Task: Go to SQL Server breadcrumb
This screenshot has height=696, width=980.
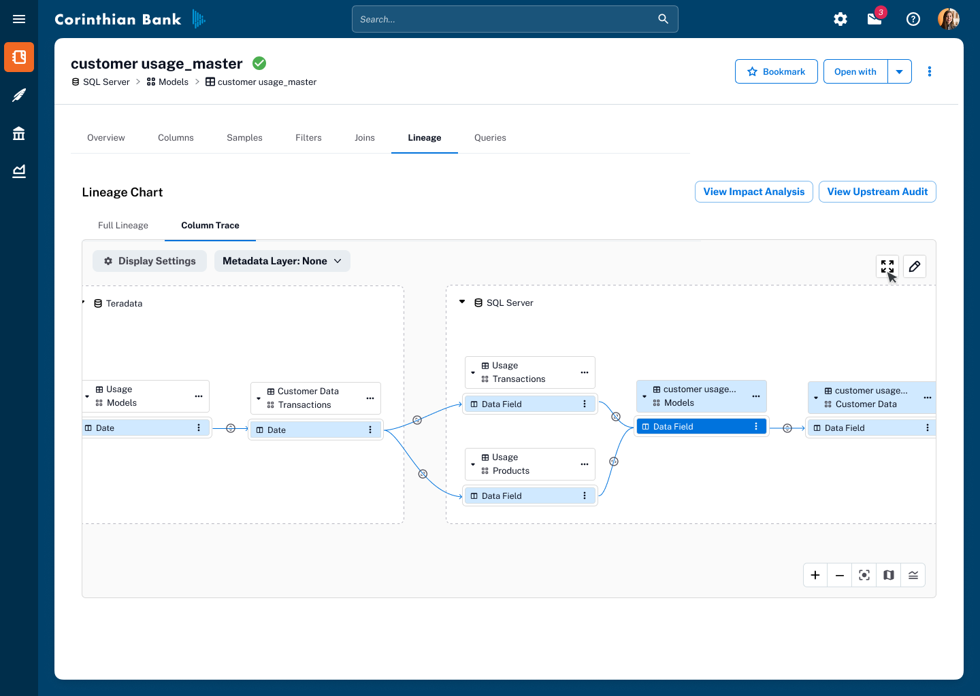Action: [101, 82]
